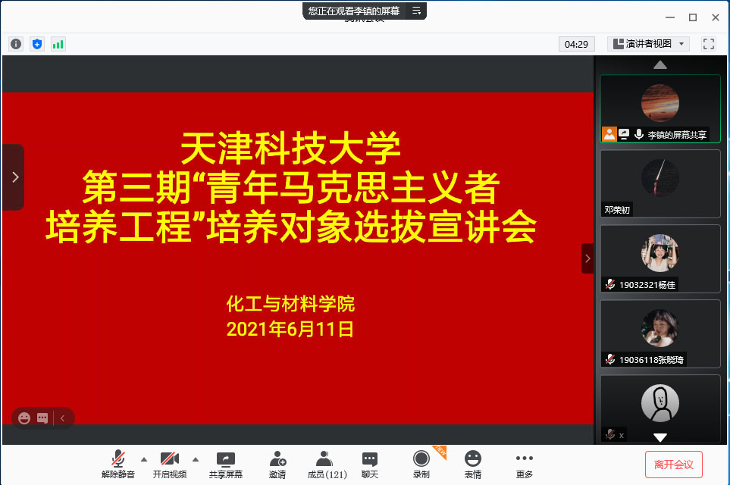Open screen sharing options menu at top

[x=416, y=11]
